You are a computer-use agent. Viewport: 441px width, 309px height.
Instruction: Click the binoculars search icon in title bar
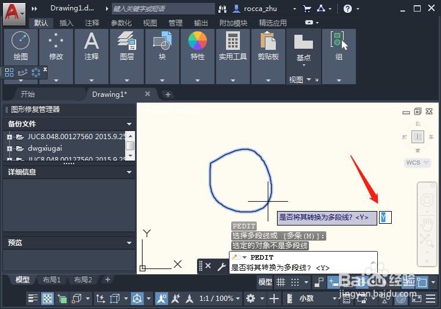click(x=222, y=9)
